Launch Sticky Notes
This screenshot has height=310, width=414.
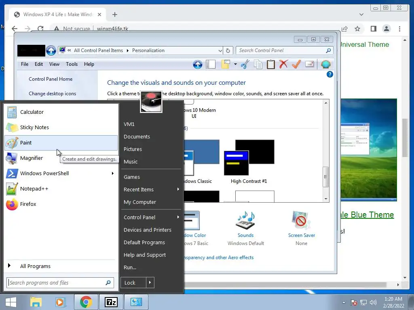[61, 127]
